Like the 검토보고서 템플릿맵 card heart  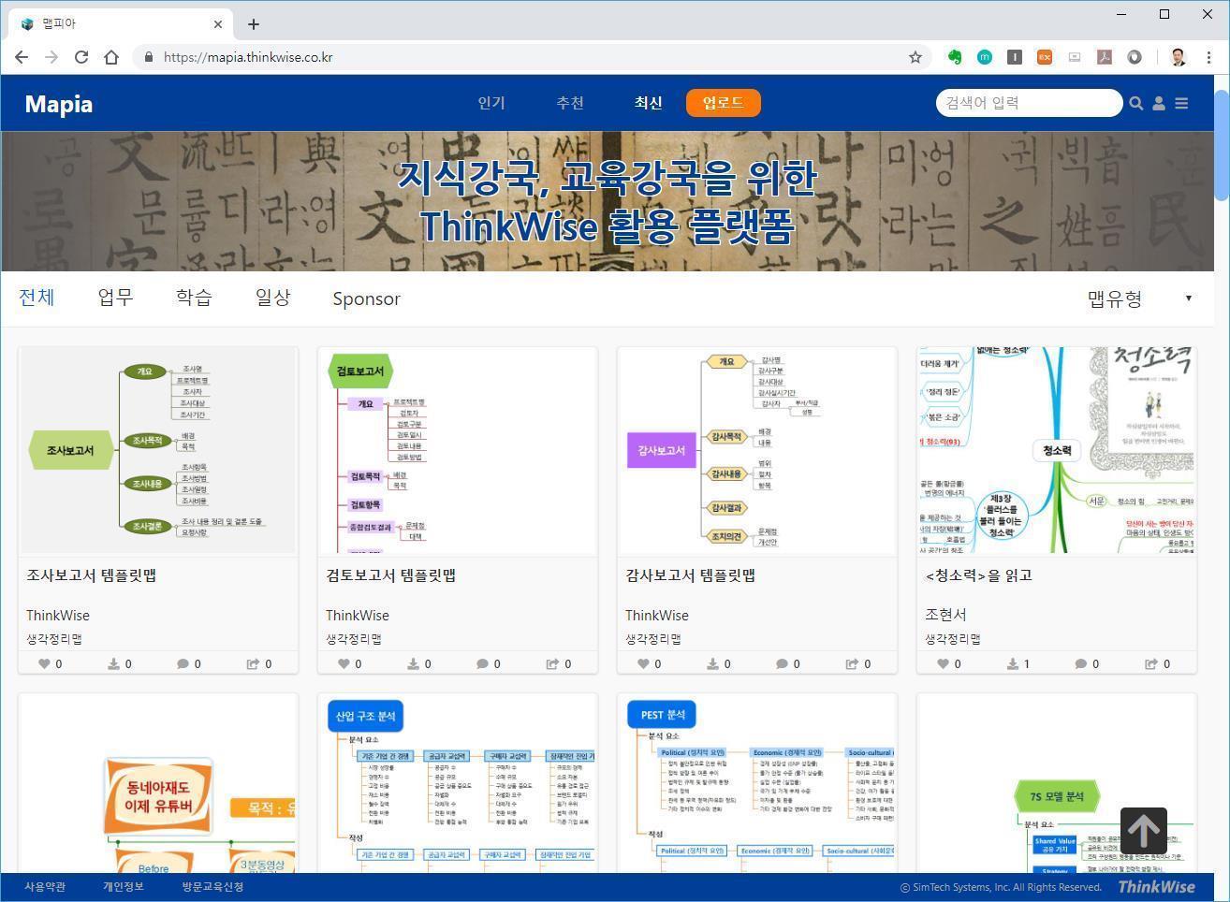pyautogui.click(x=344, y=663)
